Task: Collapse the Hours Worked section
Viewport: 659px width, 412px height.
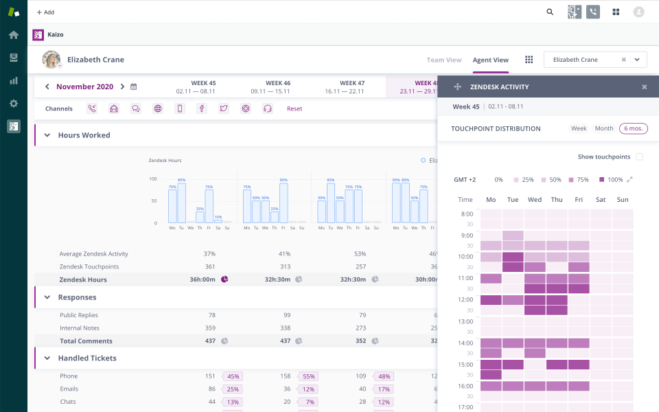Action: (47, 135)
